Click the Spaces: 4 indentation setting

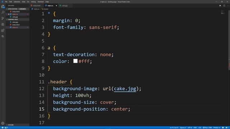183,128
